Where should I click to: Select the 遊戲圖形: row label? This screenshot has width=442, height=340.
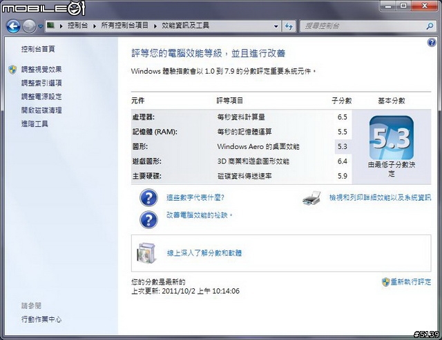tap(147, 161)
